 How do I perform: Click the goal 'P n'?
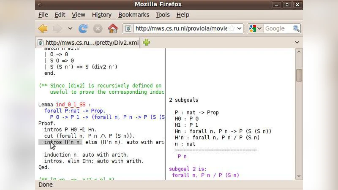[182, 156]
